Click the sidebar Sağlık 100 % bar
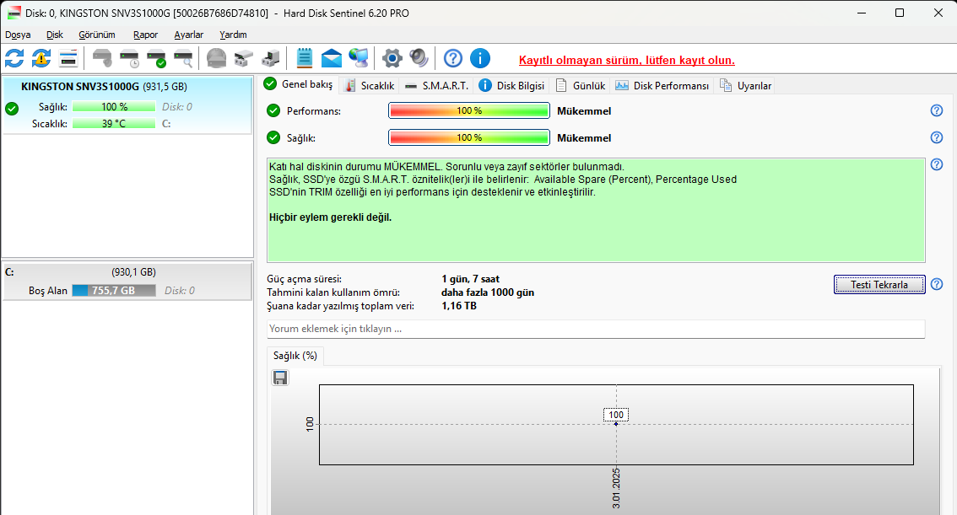Screen dimensions: 957x515 (x=114, y=107)
